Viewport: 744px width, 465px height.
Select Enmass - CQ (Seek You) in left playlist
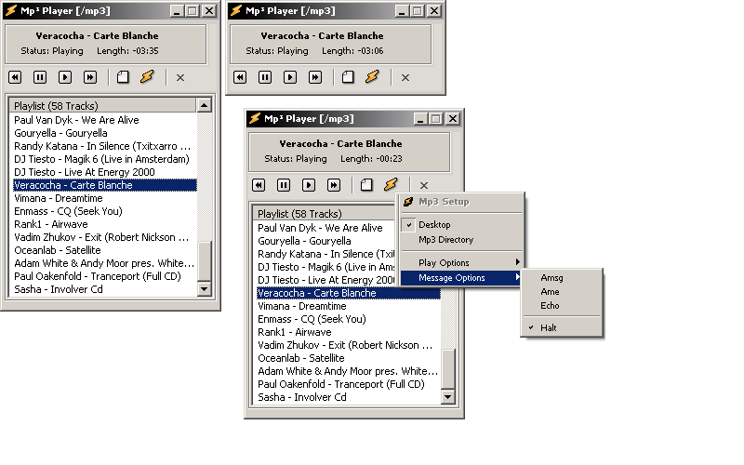[x=105, y=211]
